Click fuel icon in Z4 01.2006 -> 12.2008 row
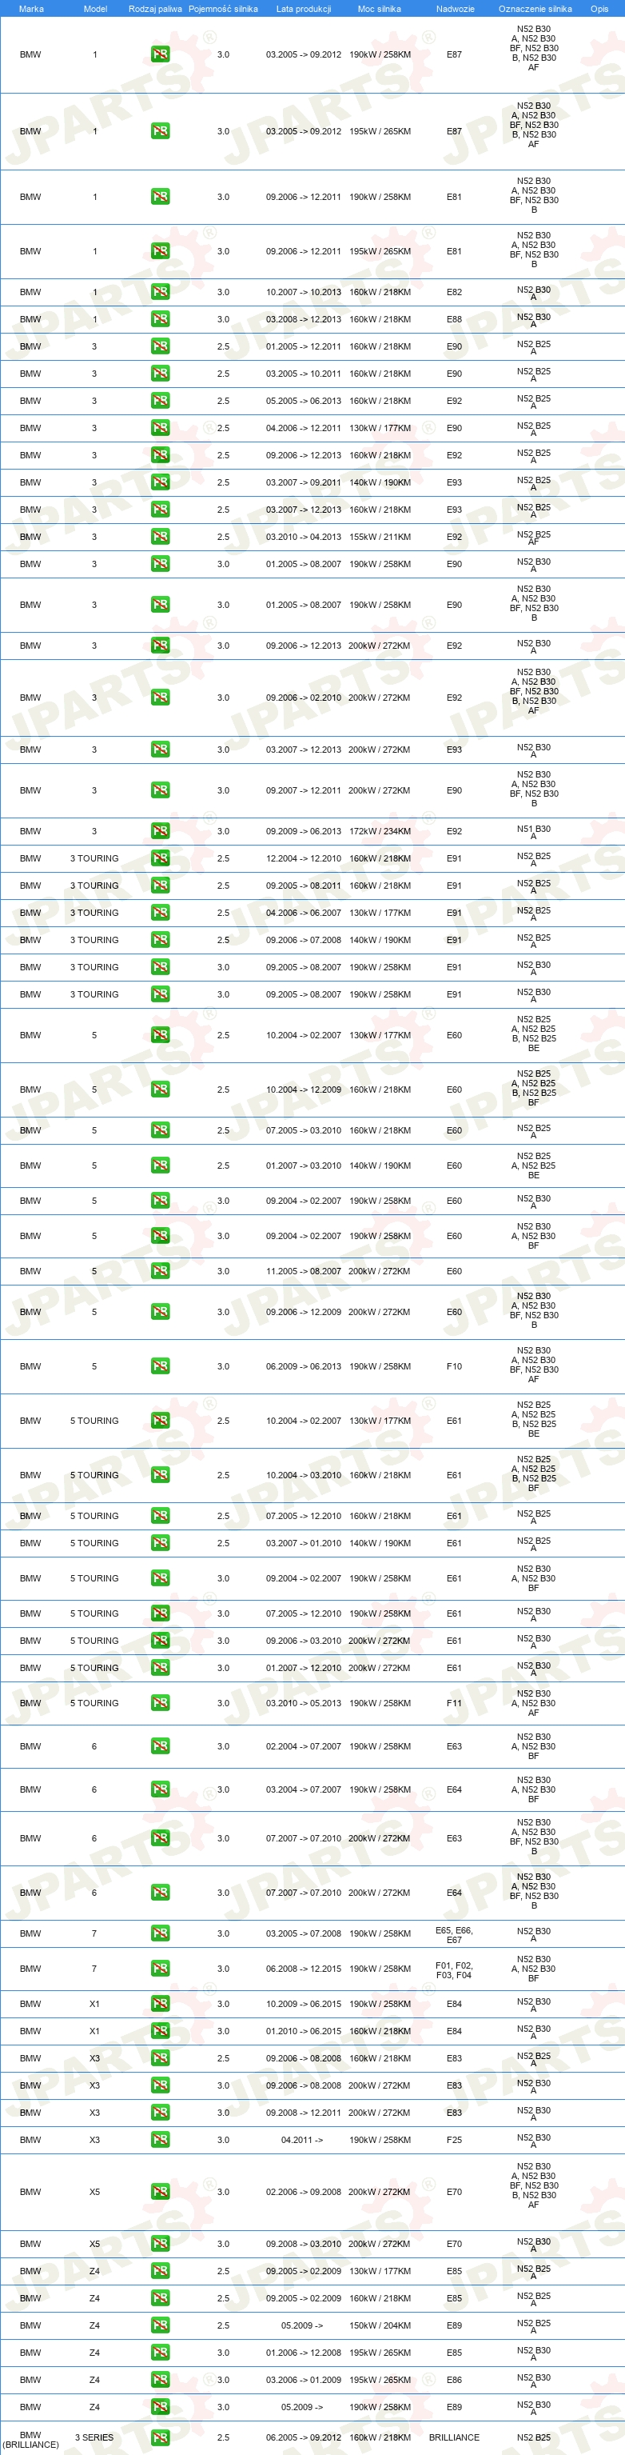This screenshot has height=2455, width=625. pyautogui.click(x=160, y=2352)
